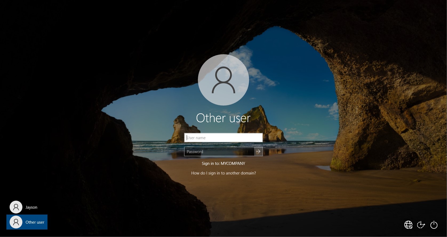Switch to the Jayson account name
Screen dimensions: 447x237
pyautogui.click(x=31, y=207)
